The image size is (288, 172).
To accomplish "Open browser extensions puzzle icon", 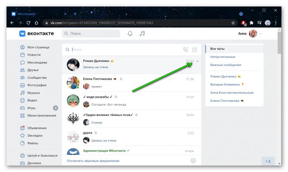I will (x=251, y=23).
